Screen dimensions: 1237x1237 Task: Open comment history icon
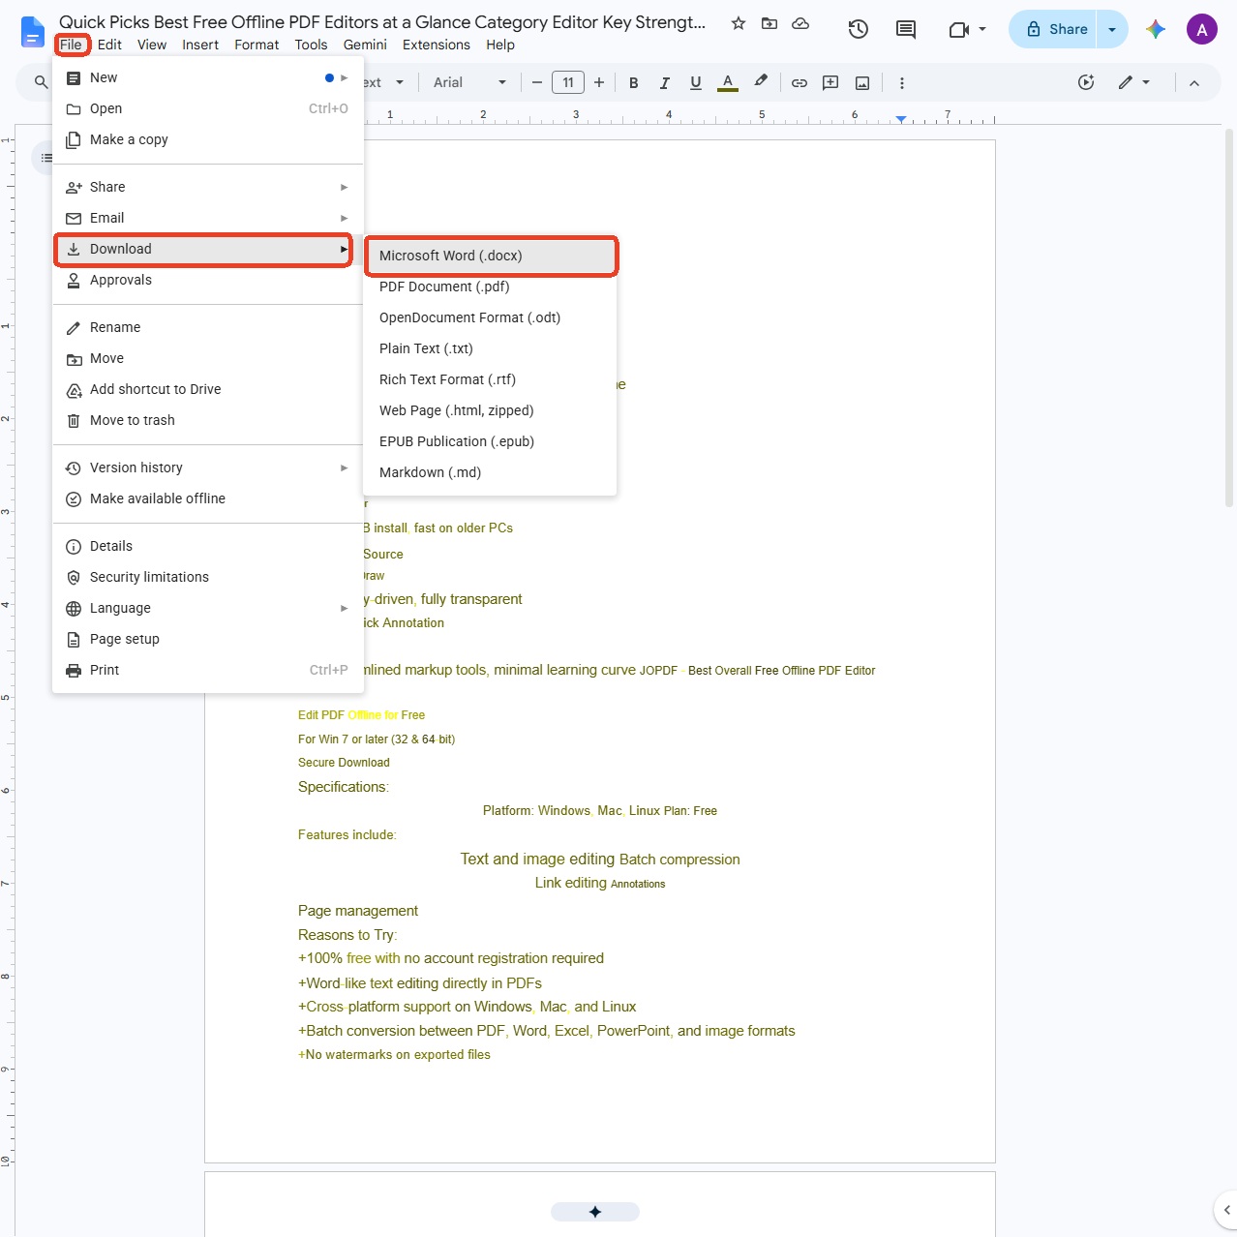click(x=906, y=30)
